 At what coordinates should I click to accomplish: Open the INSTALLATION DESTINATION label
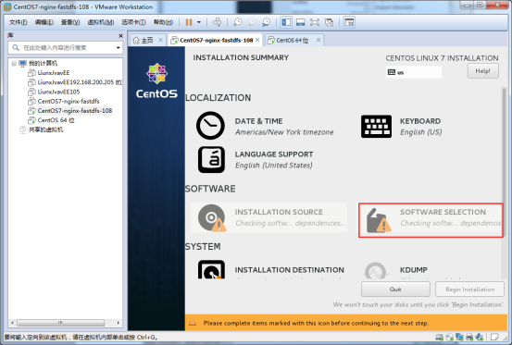(289, 270)
